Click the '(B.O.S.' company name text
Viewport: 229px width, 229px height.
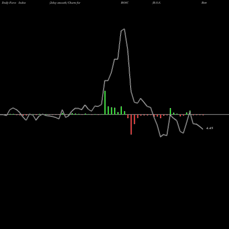157,3
